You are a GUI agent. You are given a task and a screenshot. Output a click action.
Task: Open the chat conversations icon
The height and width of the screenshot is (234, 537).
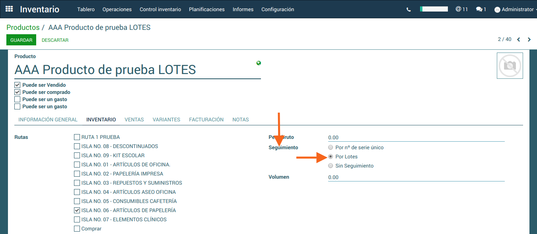(481, 9)
